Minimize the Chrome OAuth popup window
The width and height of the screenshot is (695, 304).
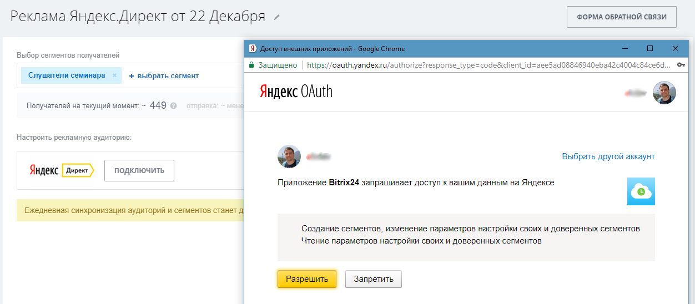(625, 48)
